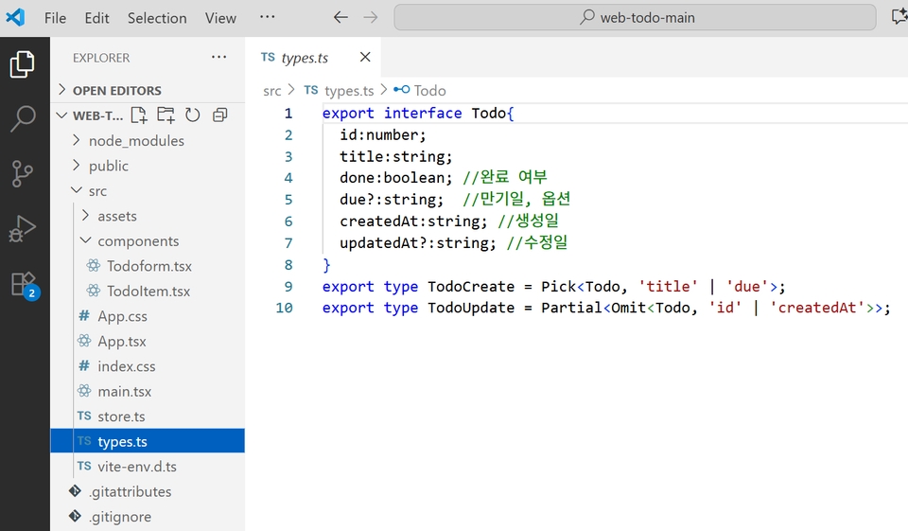The height and width of the screenshot is (531, 908).
Task: Open the App.tsx file
Action: pyautogui.click(x=122, y=342)
